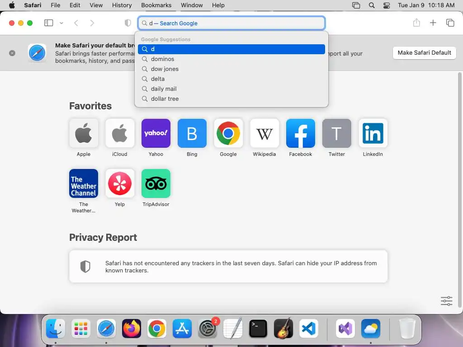The image size is (463, 347).
Task: Show the tab overview
Action: coord(450,23)
